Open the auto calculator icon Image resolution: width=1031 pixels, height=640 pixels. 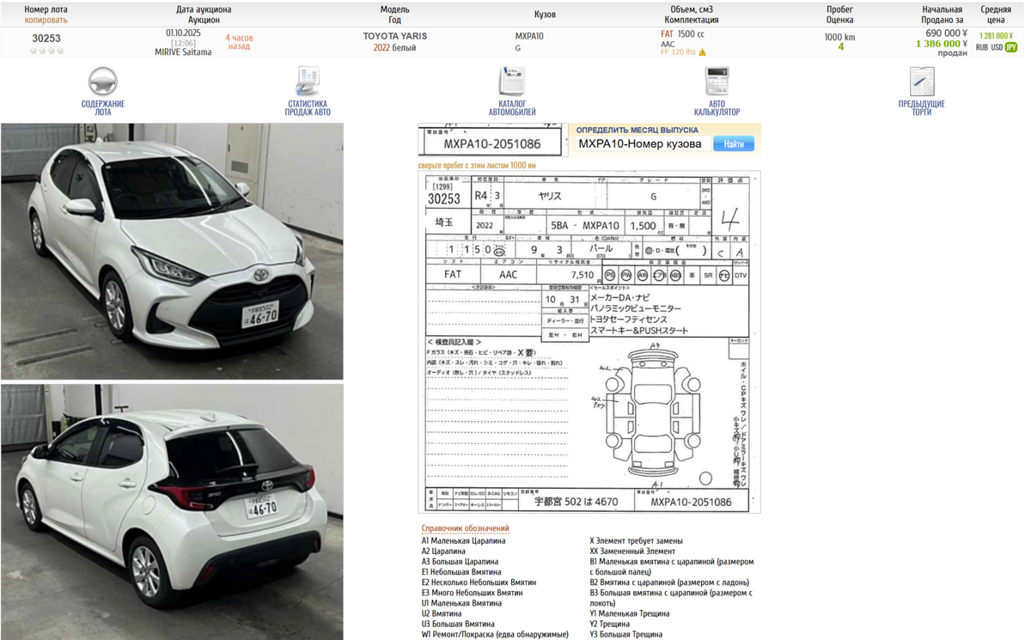[x=717, y=82]
